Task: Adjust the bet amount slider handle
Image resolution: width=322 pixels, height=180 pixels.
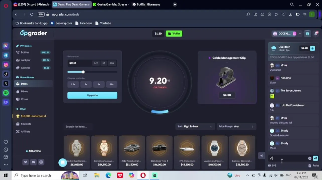Action: point(83,72)
